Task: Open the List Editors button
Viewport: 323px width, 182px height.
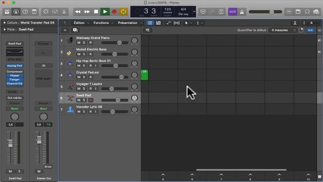Action: tap(289, 12)
